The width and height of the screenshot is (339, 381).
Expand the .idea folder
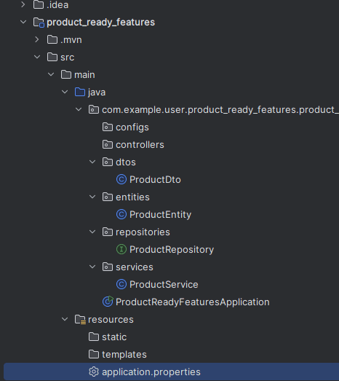23,4
